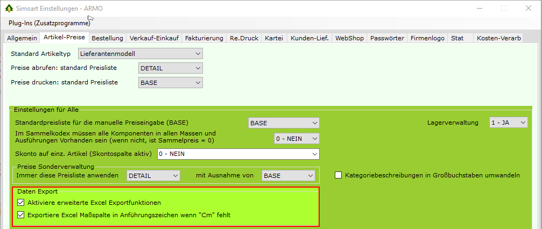Switch to the Firmenlogo tab
This screenshot has width=542, height=229.
[x=427, y=38]
